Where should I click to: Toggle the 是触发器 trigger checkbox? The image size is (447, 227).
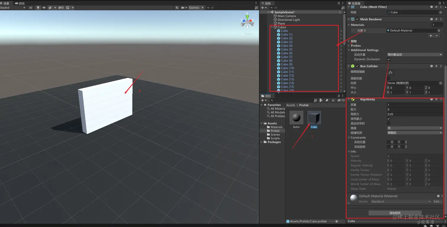(388, 78)
